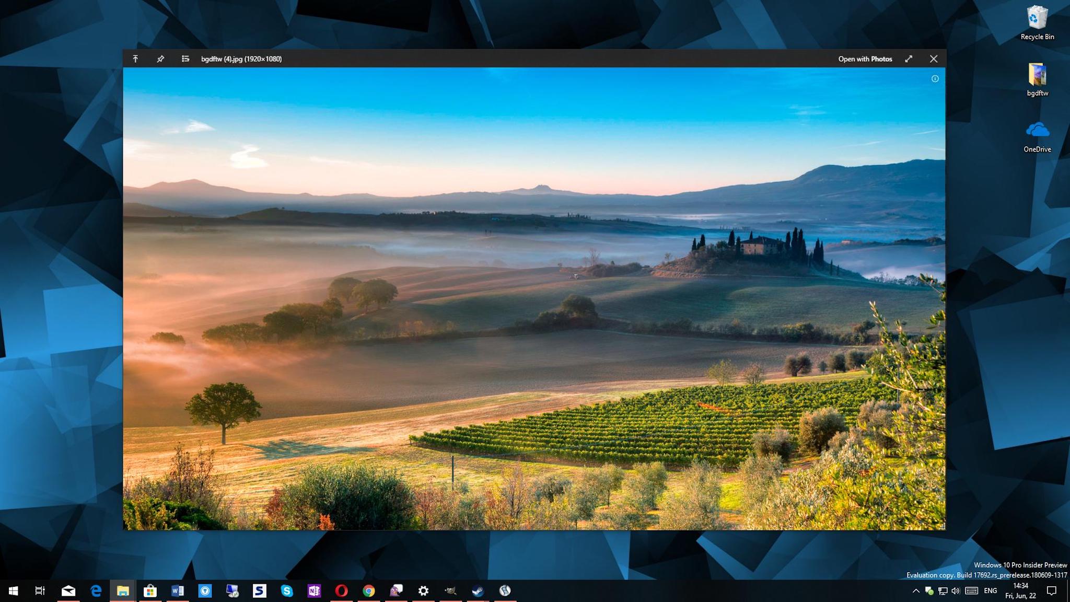Viewport: 1070px width, 602px height.
Task: Click the slideshow/filmstrip icon in toolbar
Action: [184, 59]
